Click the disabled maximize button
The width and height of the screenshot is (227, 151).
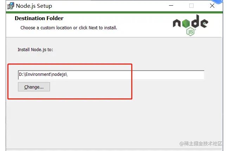[x=191, y=6]
